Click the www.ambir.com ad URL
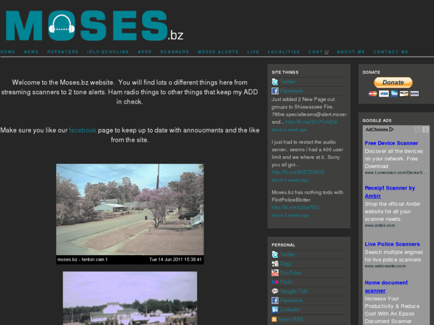The width and height of the screenshot is (434, 325). (x=380, y=225)
